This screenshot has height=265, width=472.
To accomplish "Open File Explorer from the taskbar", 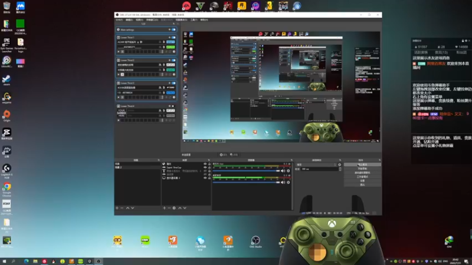I will pos(35,261).
